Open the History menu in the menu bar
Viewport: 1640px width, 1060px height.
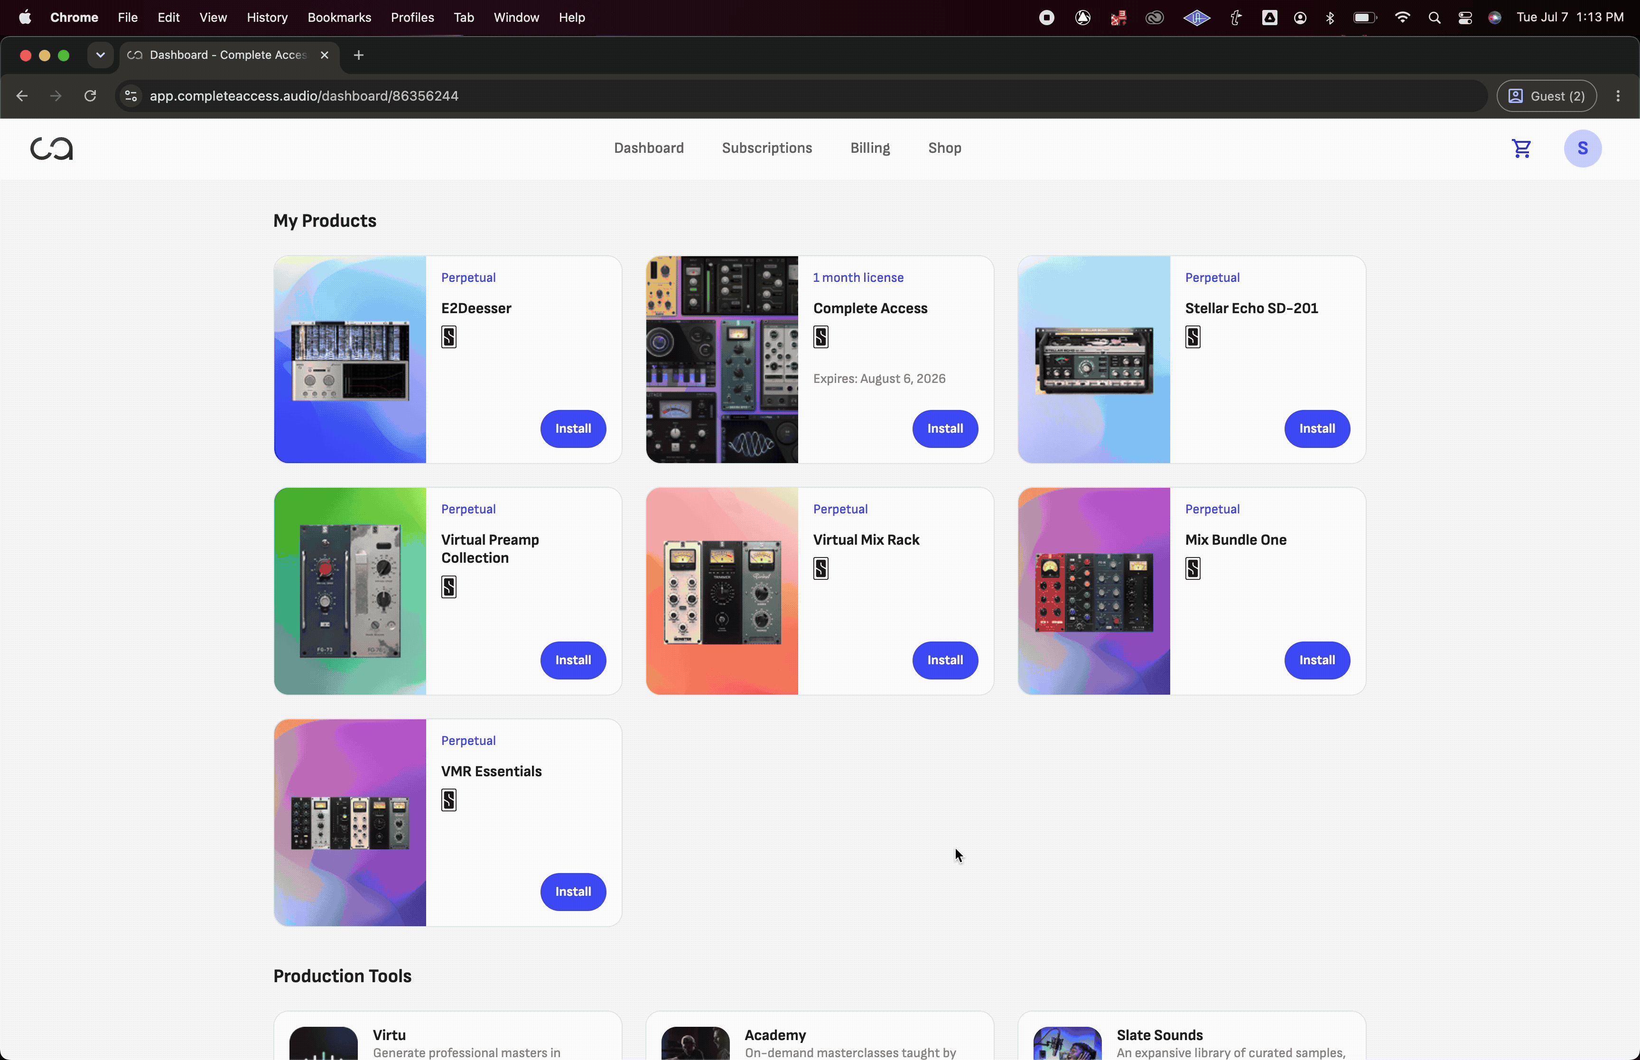[267, 17]
